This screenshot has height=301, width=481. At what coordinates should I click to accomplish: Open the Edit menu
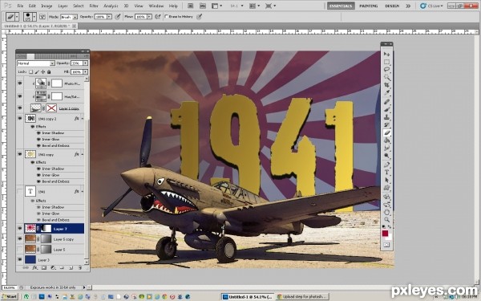32,6
